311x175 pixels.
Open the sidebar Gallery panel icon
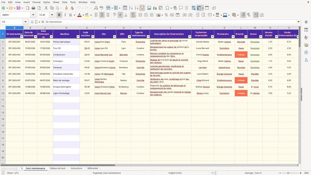point(306,45)
